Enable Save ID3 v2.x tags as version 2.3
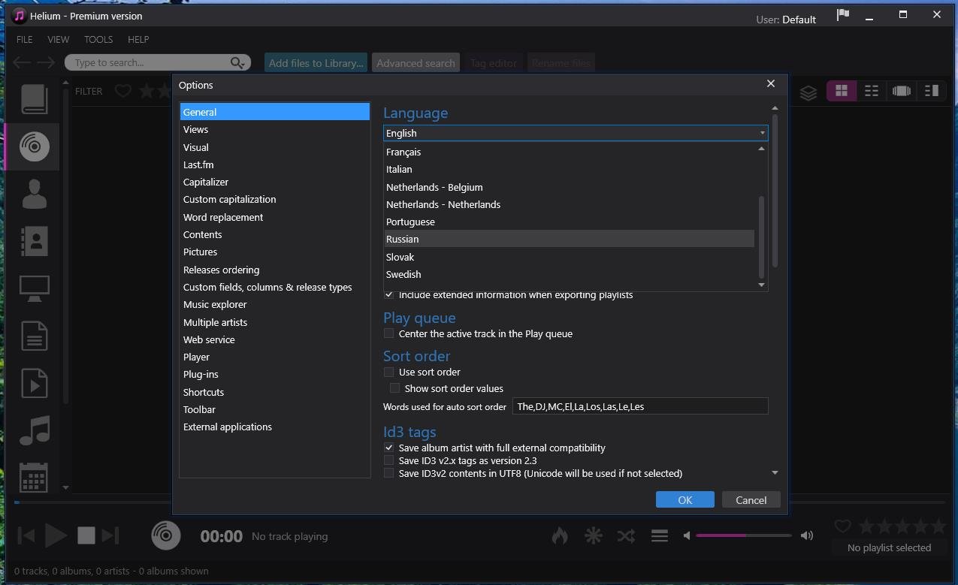The width and height of the screenshot is (958, 585). pyautogui.click(x=388, y=460)
